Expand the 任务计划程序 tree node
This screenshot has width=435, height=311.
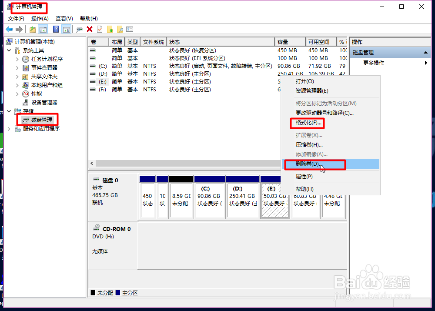click(17, 59)
